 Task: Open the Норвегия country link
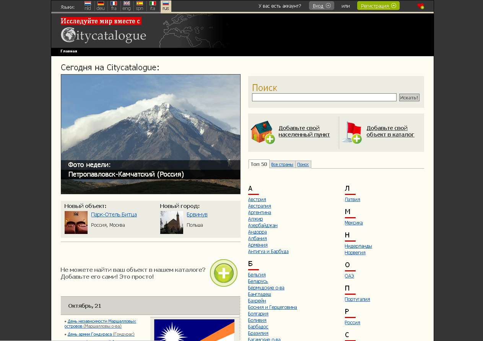point(355,253)
